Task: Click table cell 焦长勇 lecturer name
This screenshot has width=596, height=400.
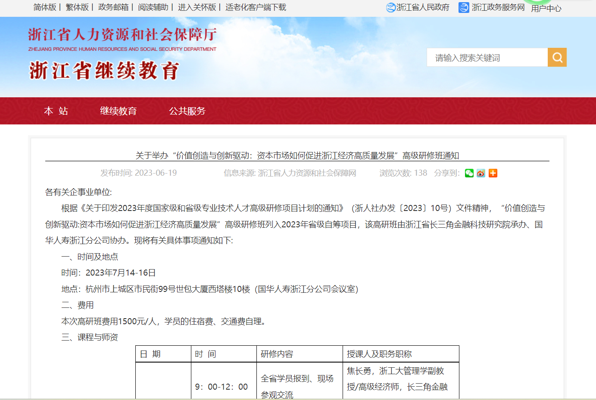Action: pos(359,371)
